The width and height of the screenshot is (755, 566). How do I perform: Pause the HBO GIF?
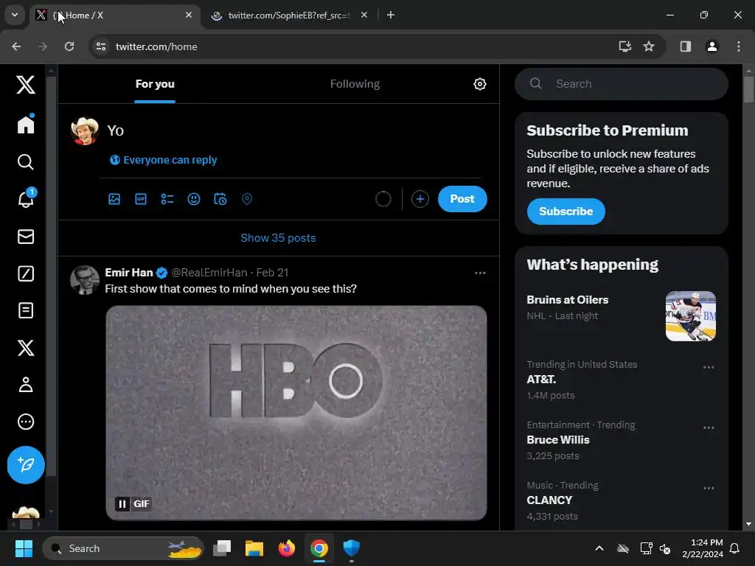(122, 504)
